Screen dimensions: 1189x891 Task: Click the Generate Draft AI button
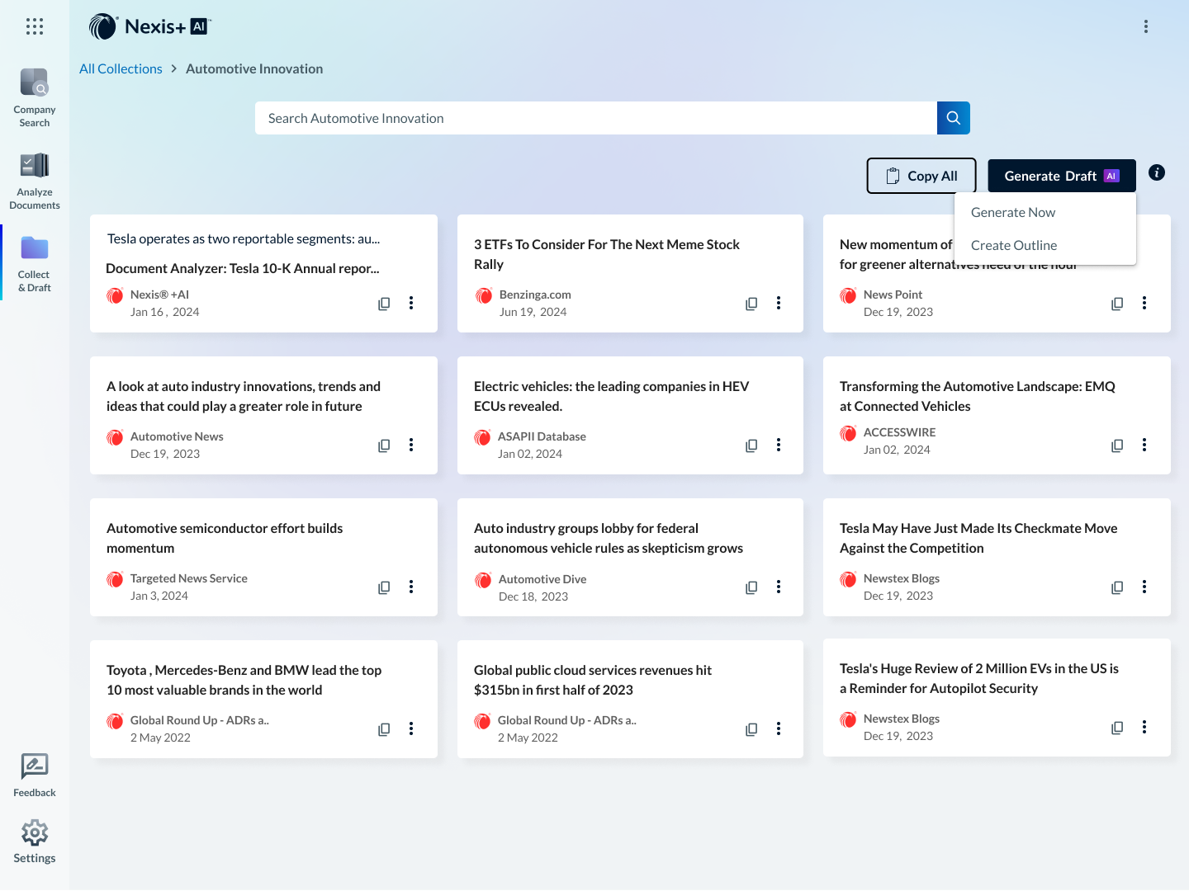1062,176
